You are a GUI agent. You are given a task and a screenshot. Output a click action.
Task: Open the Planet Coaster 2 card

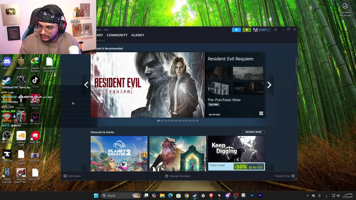pos(119,153)
